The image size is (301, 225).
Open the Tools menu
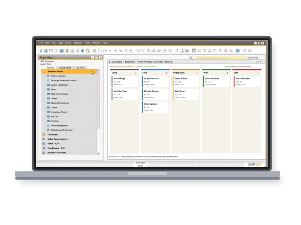click(87, 43)
